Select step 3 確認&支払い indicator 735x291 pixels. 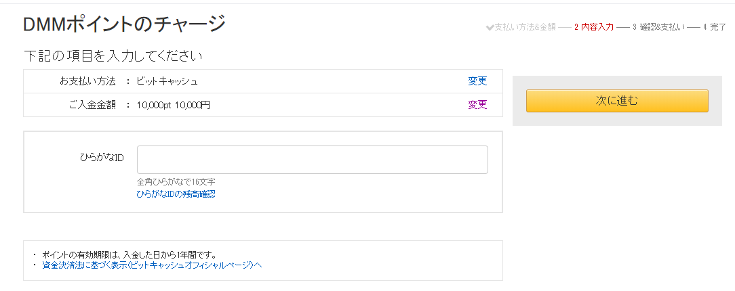tap(658, 27)
